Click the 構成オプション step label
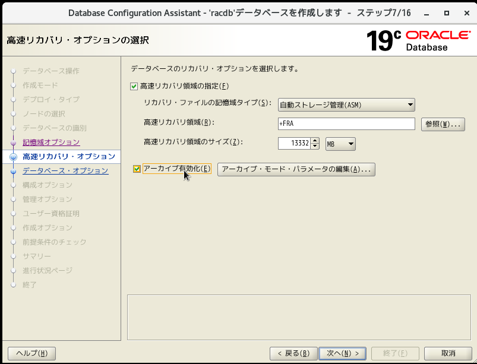The height and width of the screenshot is (364, 477). (x=48, y=185)
